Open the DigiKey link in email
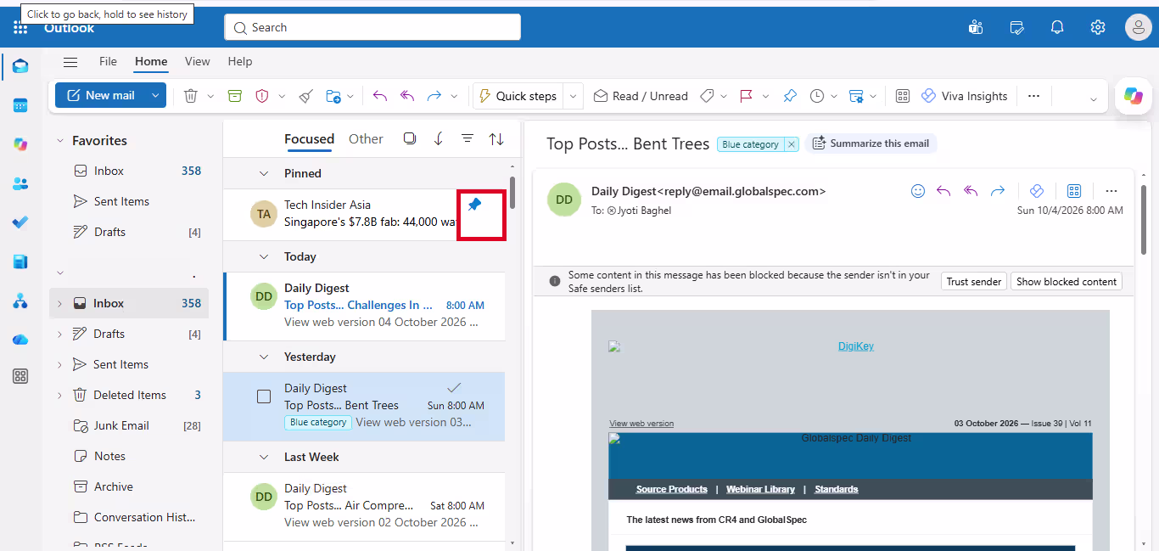 tap(855, 346)
